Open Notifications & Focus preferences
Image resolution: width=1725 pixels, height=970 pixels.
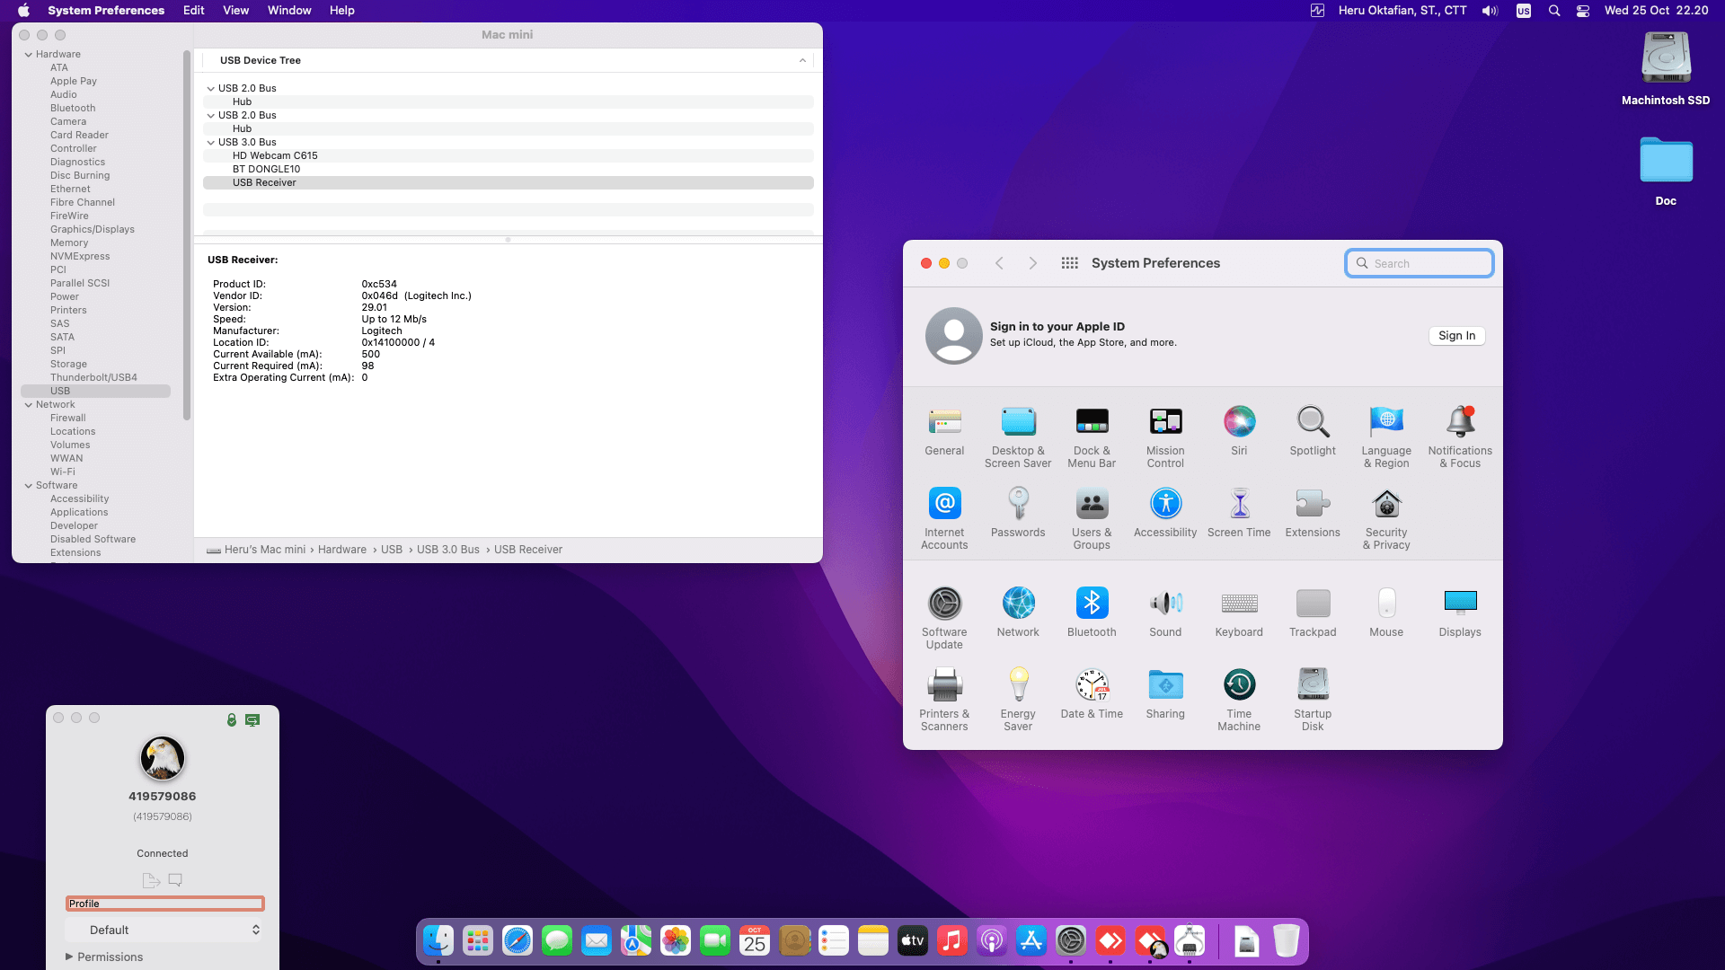pos(1460,437)
